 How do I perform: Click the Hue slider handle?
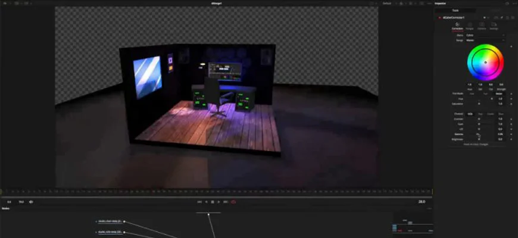coord(492,99)
